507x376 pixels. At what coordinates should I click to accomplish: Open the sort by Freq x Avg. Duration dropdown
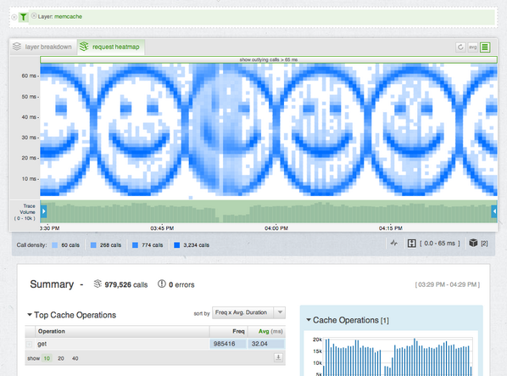click(x=248, y=312)
